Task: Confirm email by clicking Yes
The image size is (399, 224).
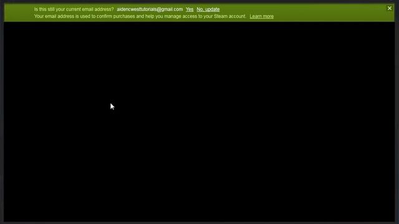Action: pos(190,9)
